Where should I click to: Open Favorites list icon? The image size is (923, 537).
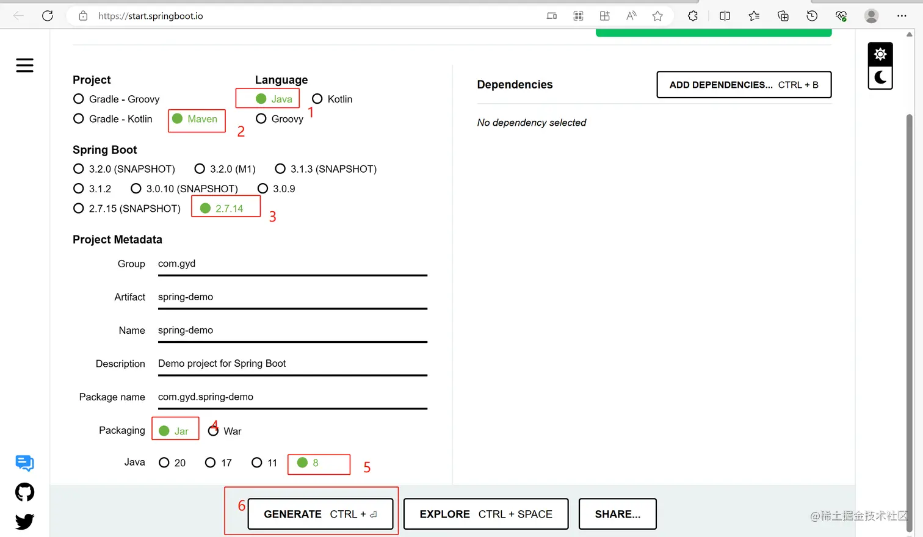click(x=754, y=16)
